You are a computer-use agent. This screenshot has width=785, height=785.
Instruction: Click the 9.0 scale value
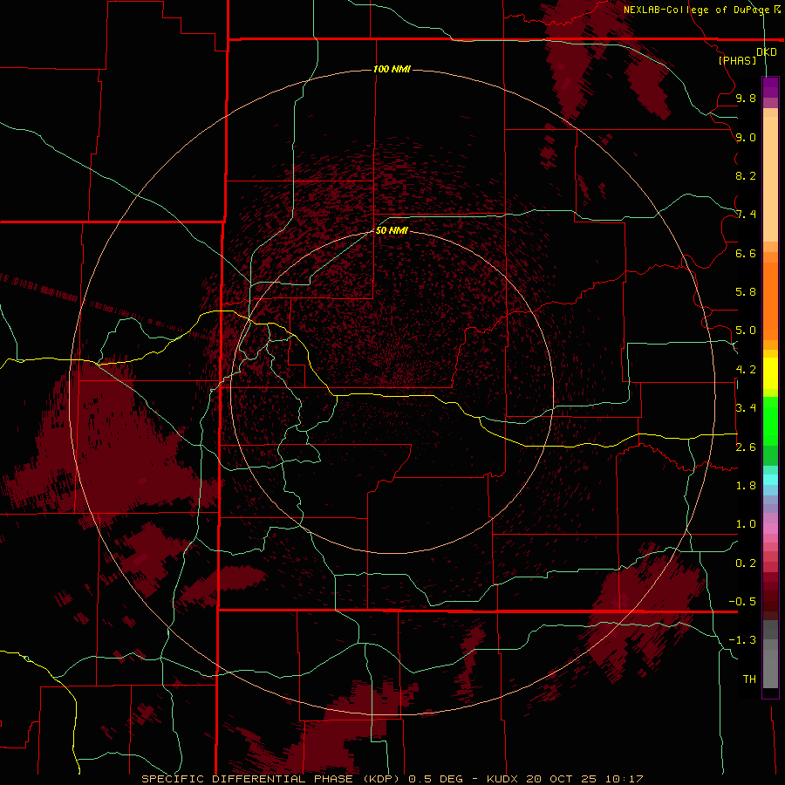746,137
